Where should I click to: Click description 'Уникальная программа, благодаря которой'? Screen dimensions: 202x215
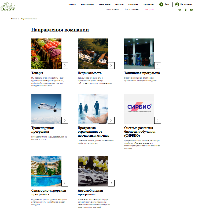pos(94,203)
